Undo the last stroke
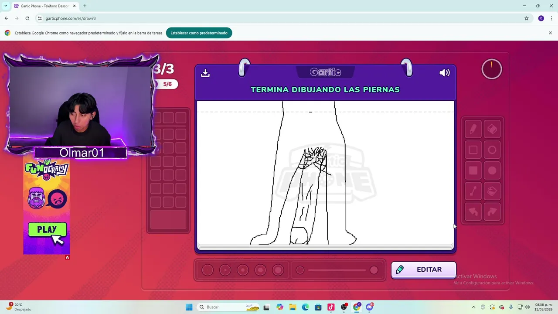 pyautogui.click(x=473, y=212)
